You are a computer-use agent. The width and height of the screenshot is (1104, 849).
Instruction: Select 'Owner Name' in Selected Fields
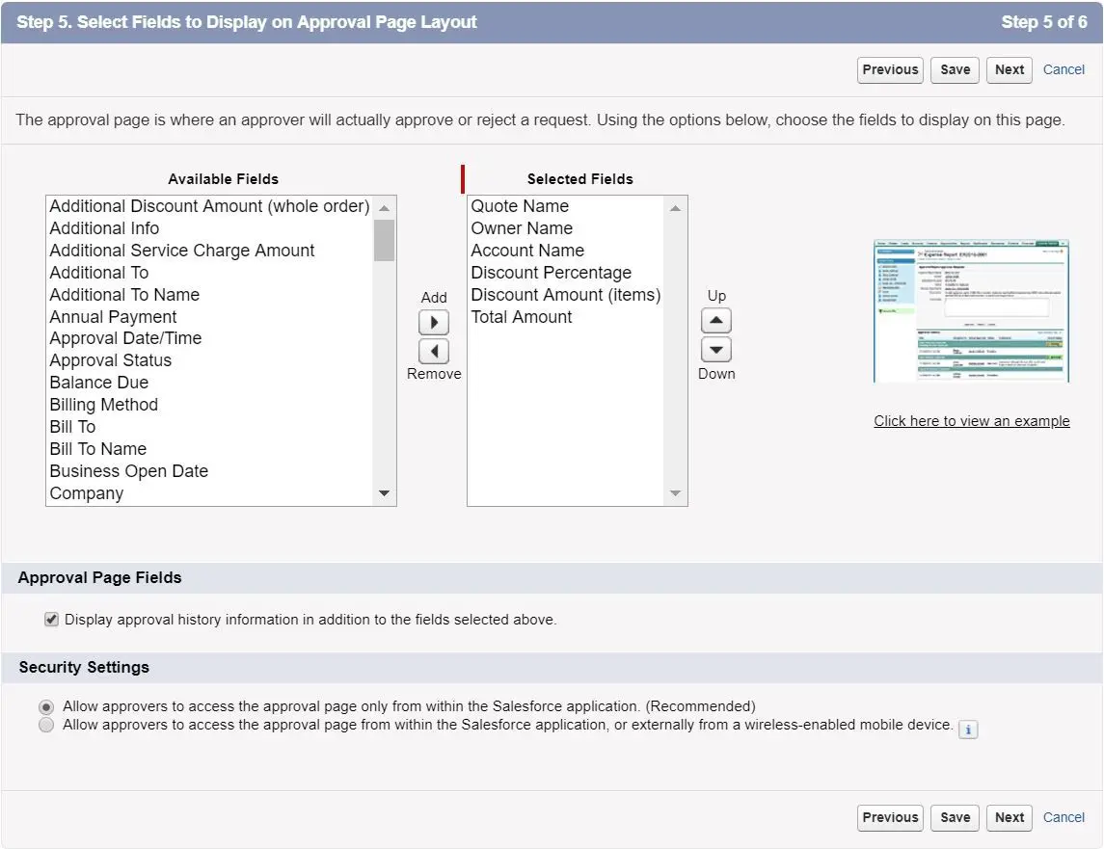566,228
